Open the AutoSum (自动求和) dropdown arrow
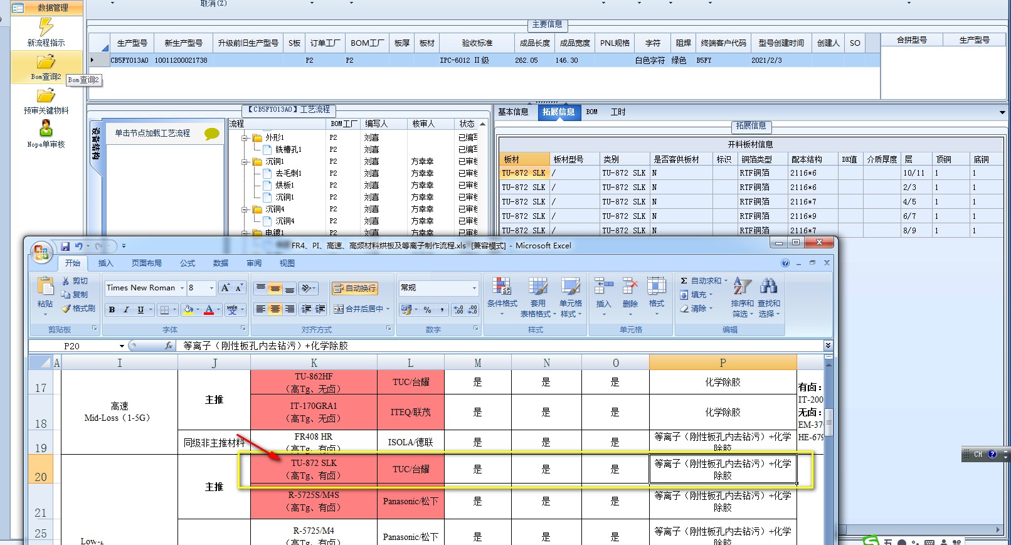Screen dimensions: 1011x545 click(x=726, y=281)
